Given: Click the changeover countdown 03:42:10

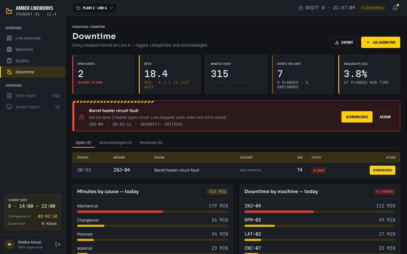Looking at the screenshot, I should tap(47, 216).
